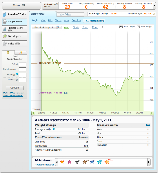The image size is (158, 173).
Task: Click the Today date button
Action: 21,6
